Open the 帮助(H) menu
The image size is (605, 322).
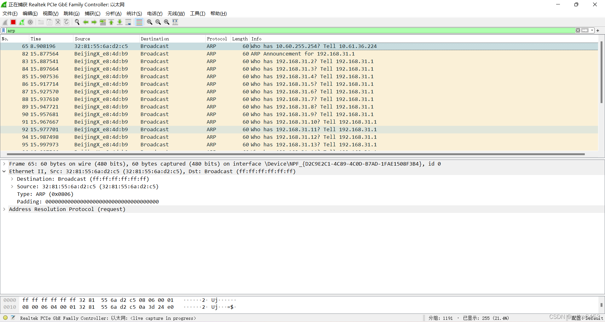click(x=219, y=14)
